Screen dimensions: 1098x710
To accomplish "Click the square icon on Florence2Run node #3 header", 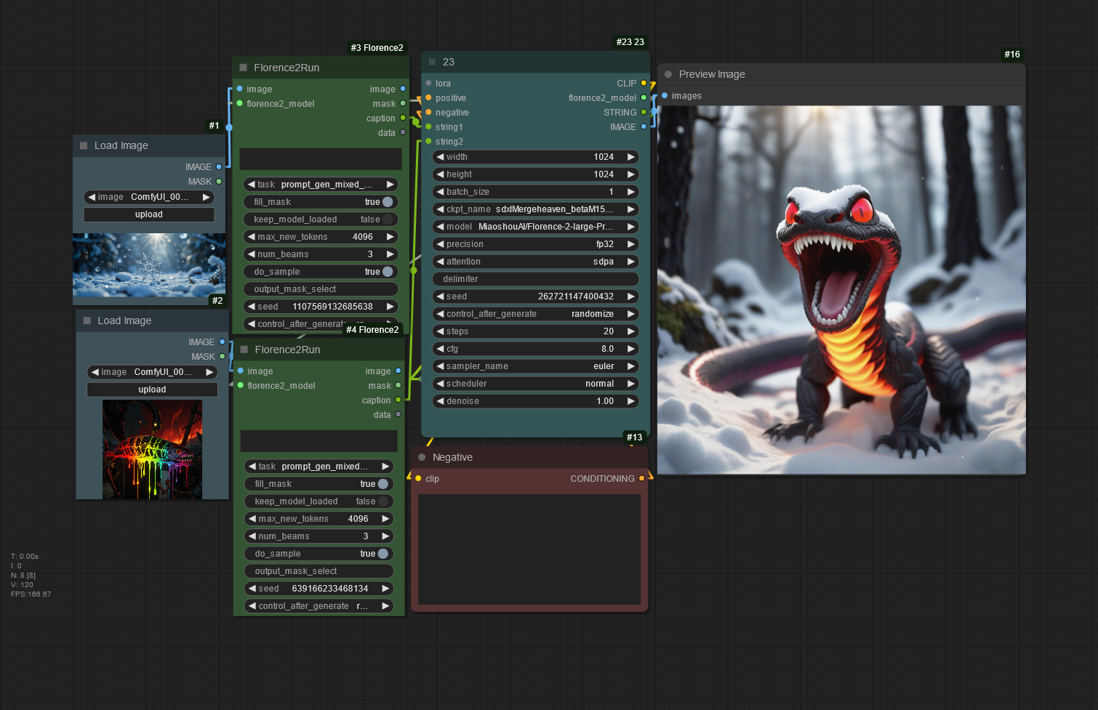I will (244, 68).
